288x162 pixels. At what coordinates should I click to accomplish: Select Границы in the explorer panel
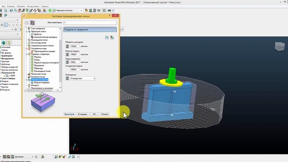(x=5, y=62)
